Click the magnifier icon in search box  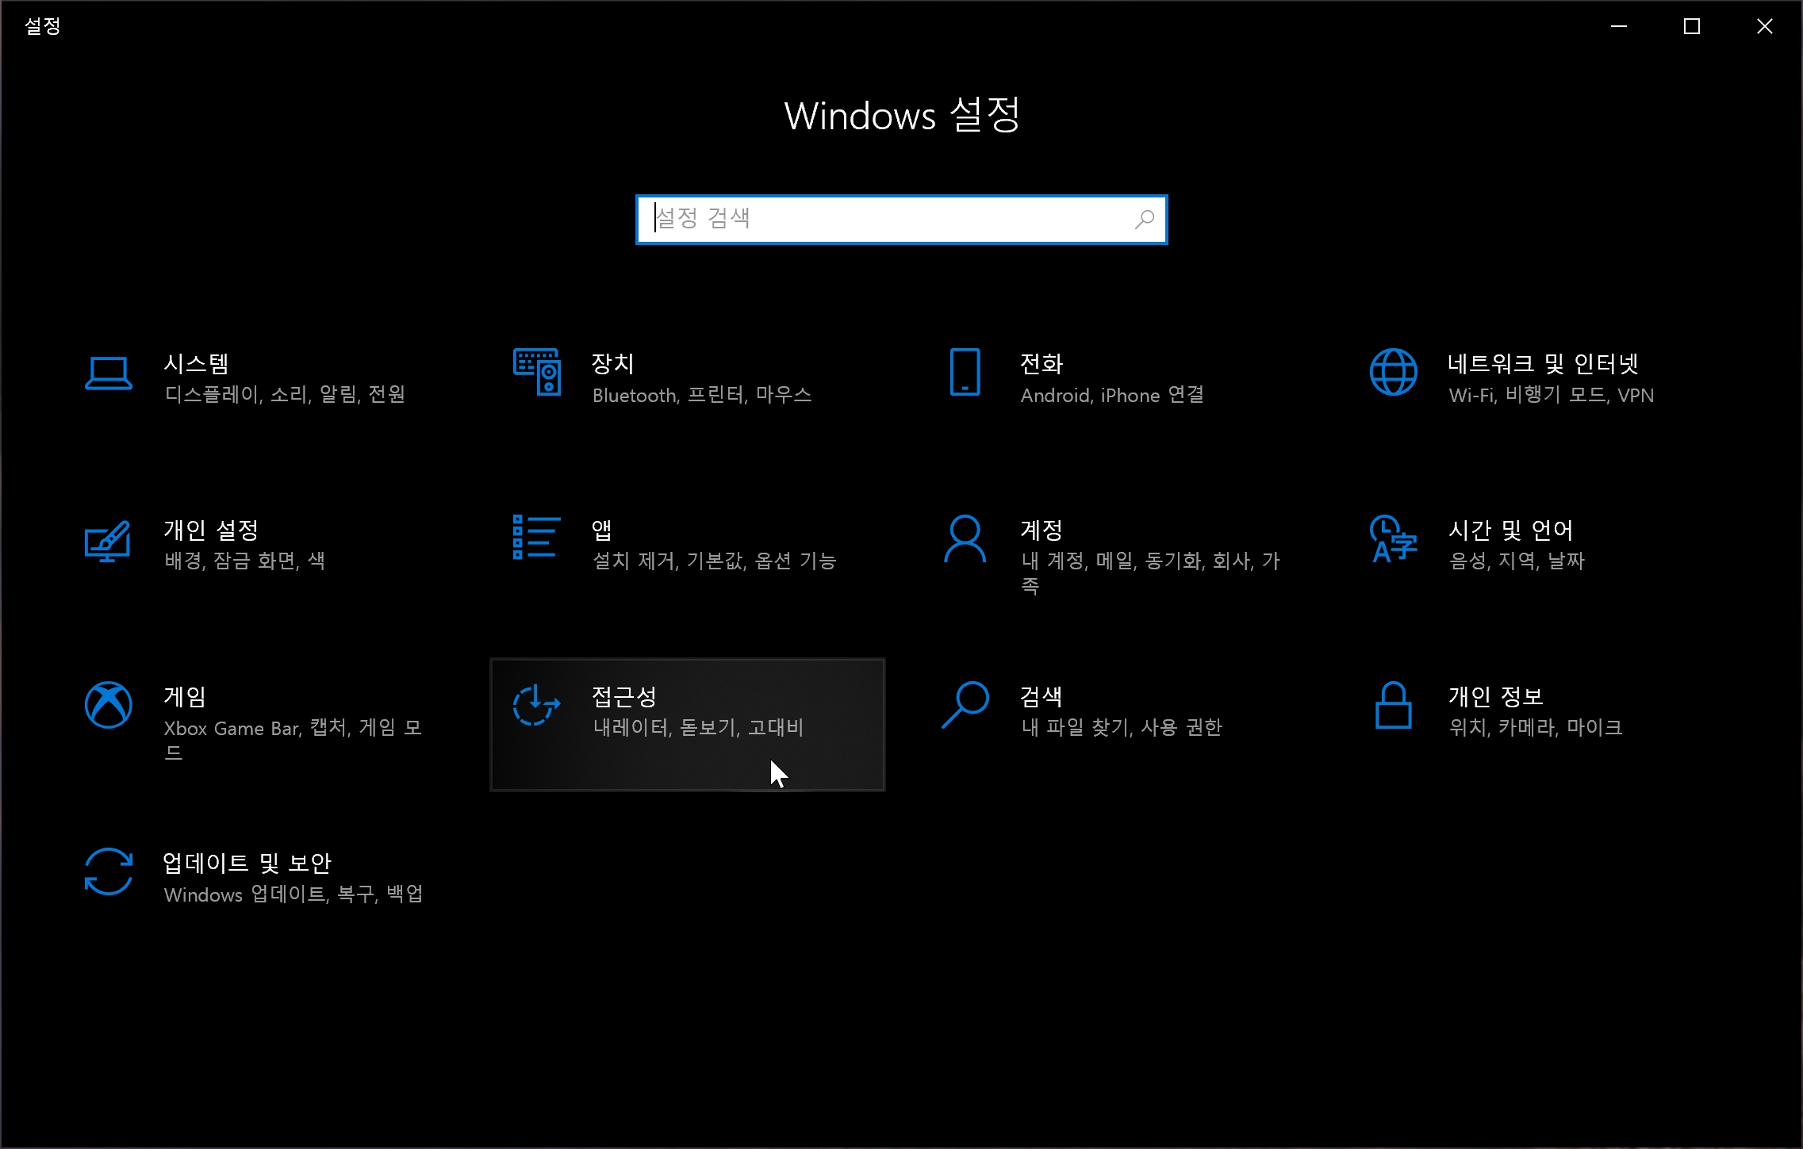click(1144, 219)
